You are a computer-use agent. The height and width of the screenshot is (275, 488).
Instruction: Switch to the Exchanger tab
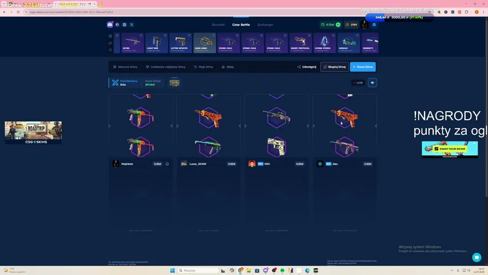[x=265, y=25]
